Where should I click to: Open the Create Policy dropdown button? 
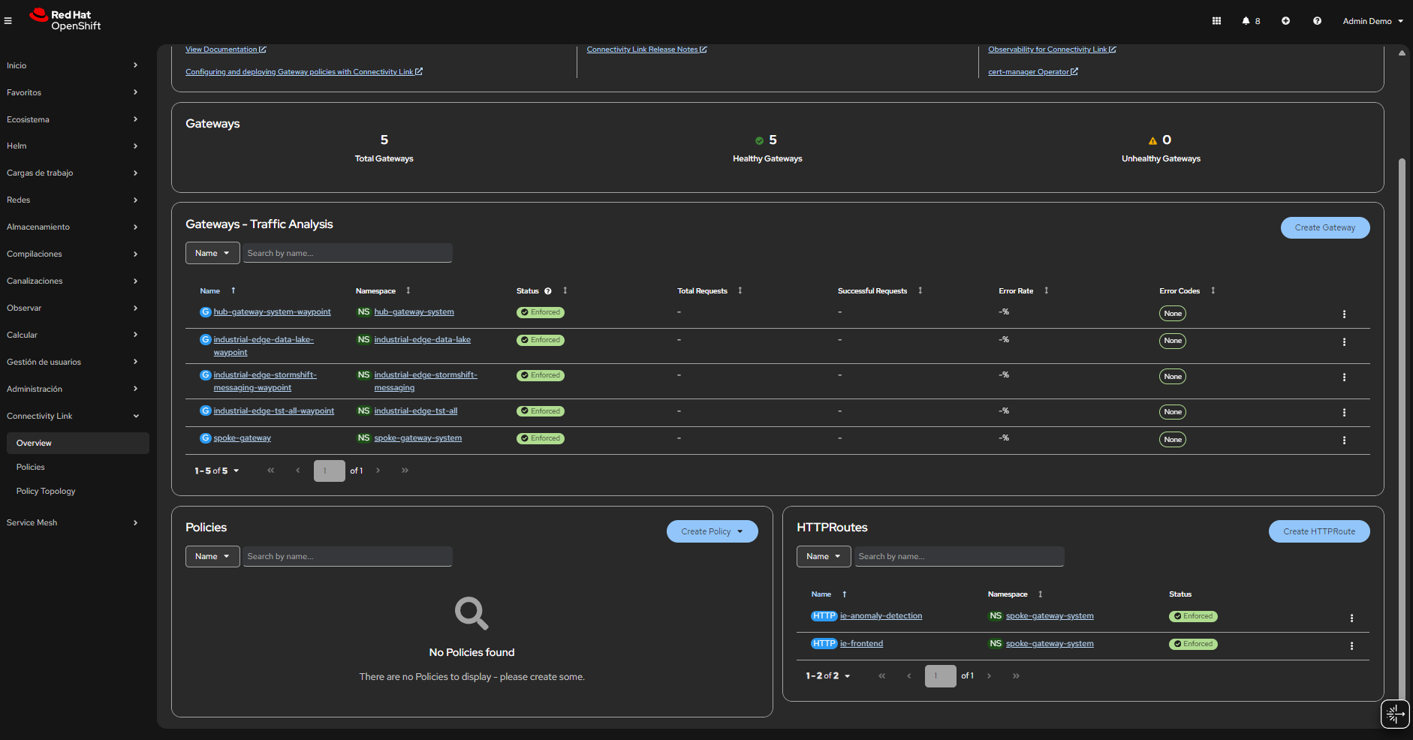pos(712,531)
